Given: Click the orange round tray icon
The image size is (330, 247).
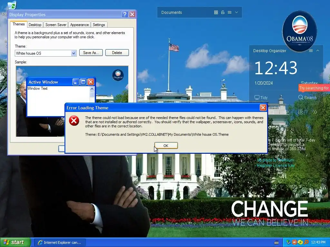Looking at the screenshot, I should pyautogui.click(x=295, y=242).
